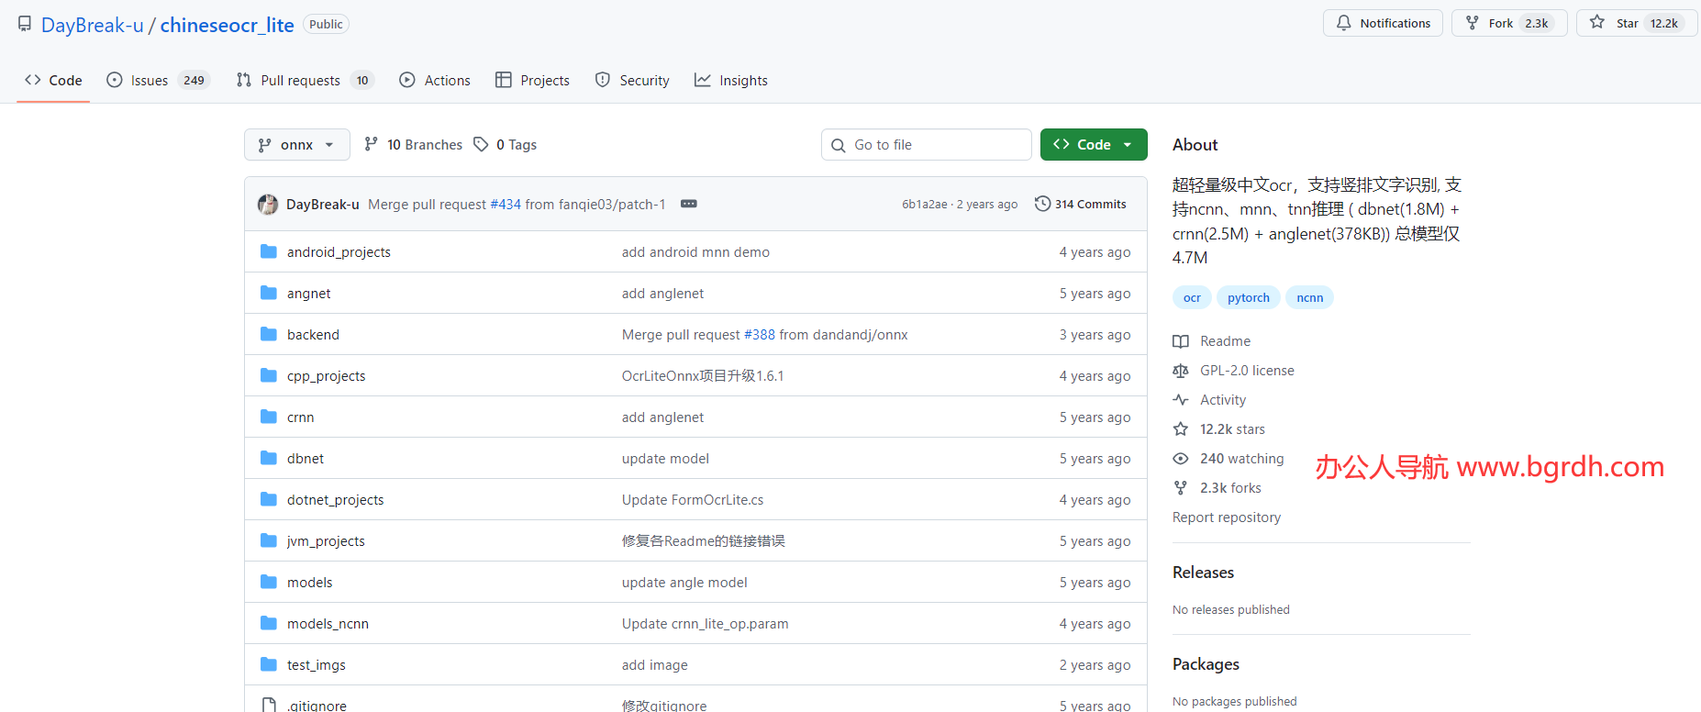Click the folder icon for cpp_projects

(269, 375)
